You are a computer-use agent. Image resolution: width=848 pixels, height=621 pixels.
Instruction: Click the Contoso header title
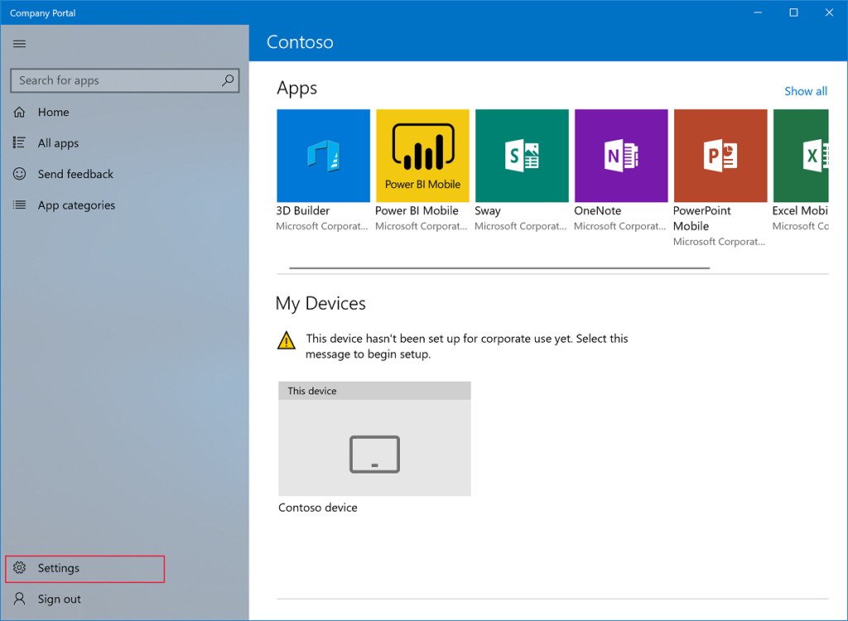pos(300,42)
